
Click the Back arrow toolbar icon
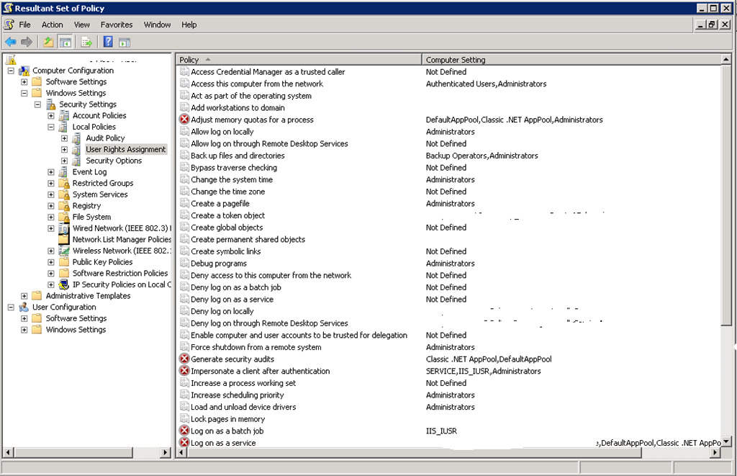[x=10, y=42]
